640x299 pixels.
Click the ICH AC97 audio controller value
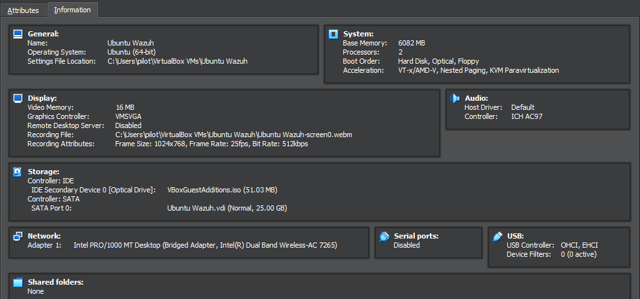click(527, 116)
